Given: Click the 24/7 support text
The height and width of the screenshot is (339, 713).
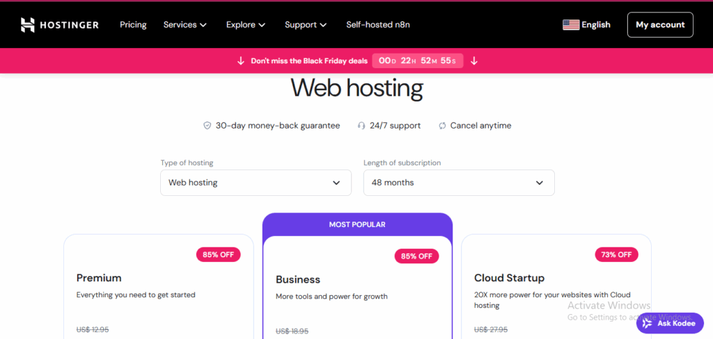Looking at the screenshot, I should (x=395, y=126).
